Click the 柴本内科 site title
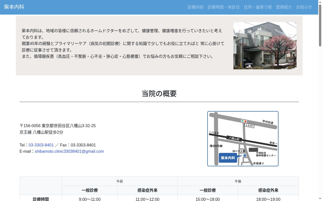 (14, 7)
